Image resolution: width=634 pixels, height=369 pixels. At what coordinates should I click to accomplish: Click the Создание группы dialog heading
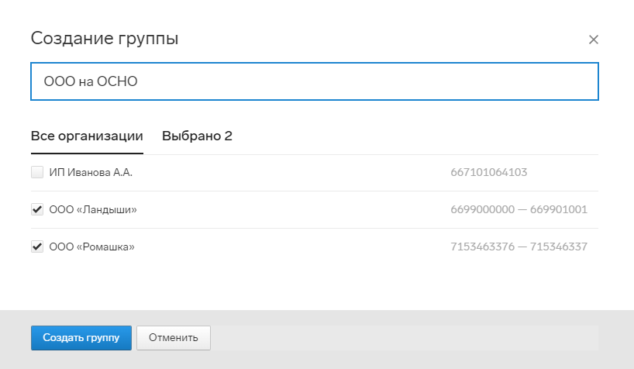tap(105, 39)
